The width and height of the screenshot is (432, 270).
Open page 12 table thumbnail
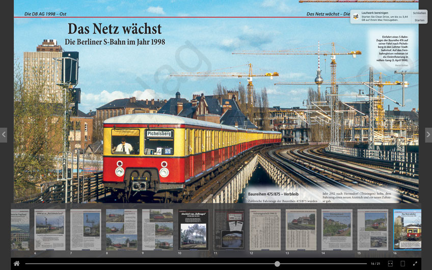(265, 229)
